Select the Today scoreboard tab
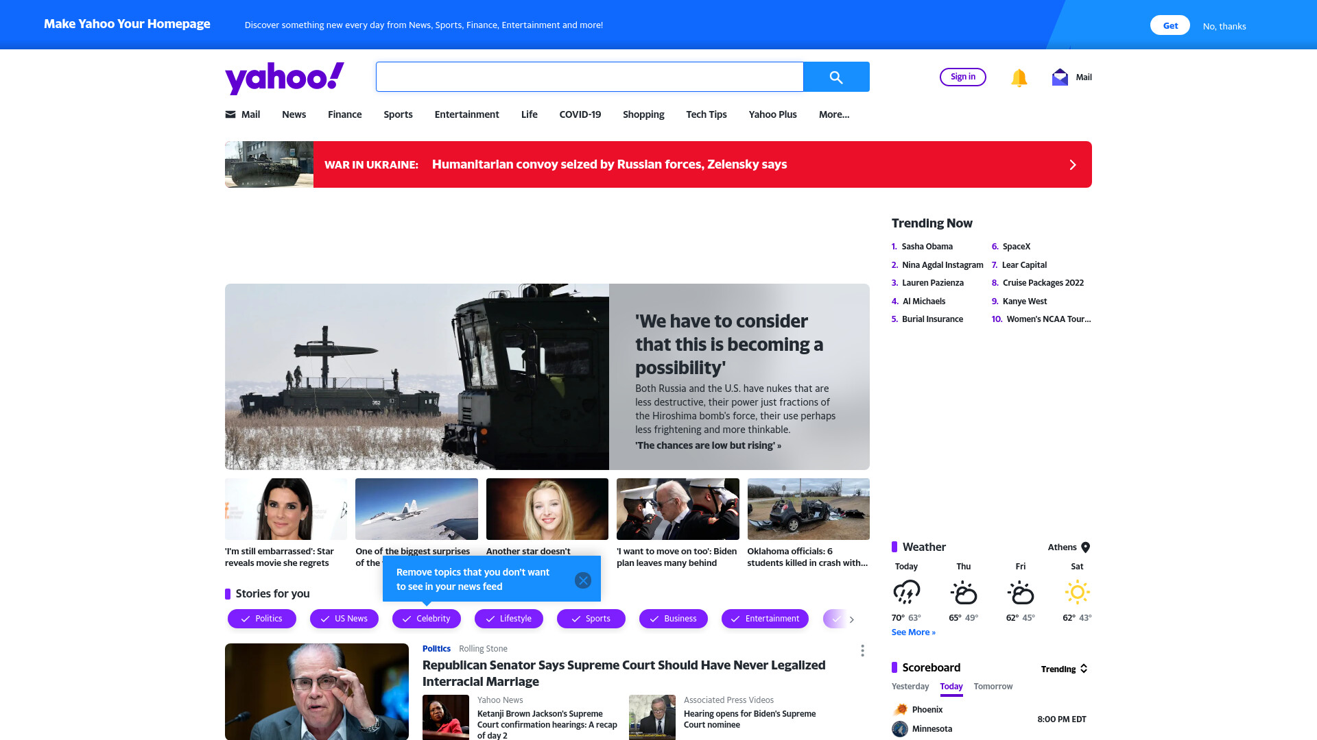The width and height of the screenshot is (1317, 740). (x=951, y=687)
